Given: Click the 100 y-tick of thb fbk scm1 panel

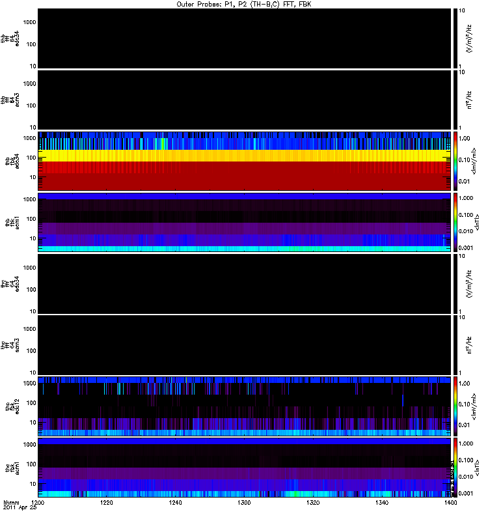Looking at the screenshot, I should click(x=31, y=219).
